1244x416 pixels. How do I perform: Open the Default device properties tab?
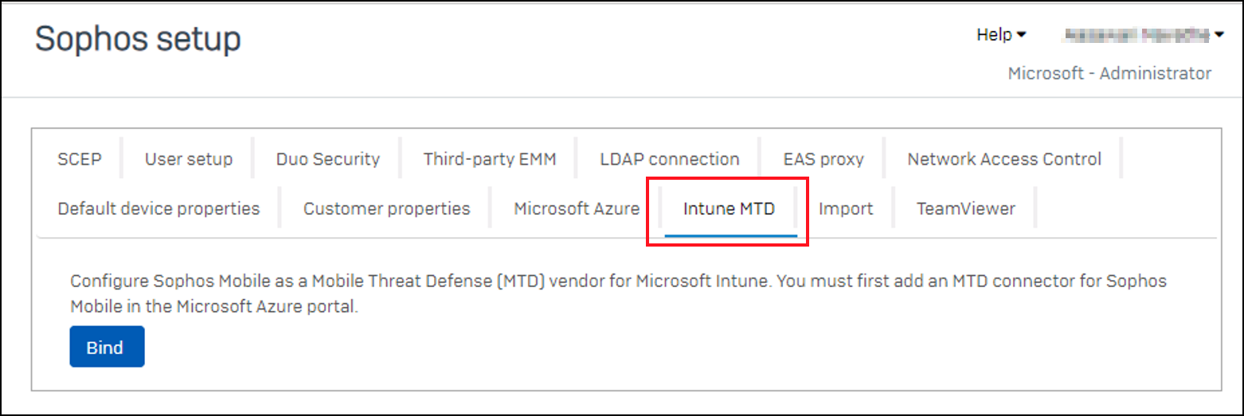tap(158, 209)
